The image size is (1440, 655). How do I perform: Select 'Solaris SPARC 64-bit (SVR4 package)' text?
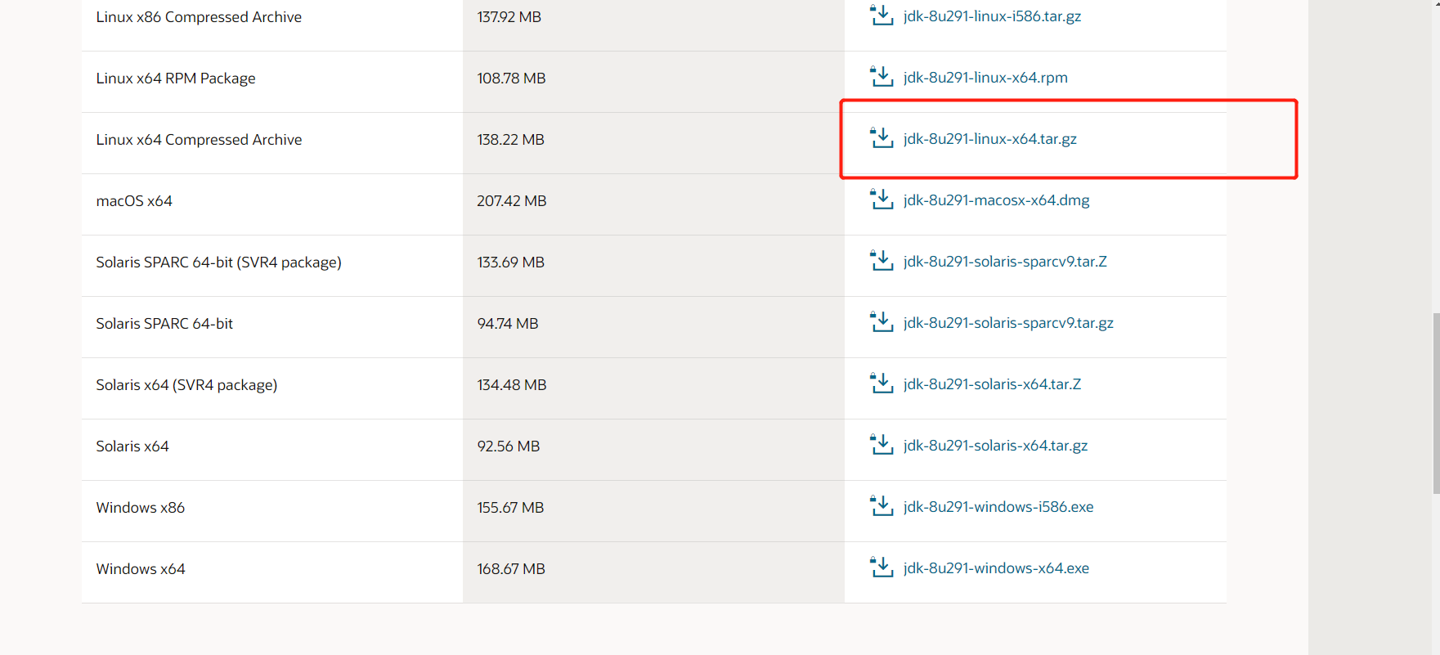click(x=218, y=262)
